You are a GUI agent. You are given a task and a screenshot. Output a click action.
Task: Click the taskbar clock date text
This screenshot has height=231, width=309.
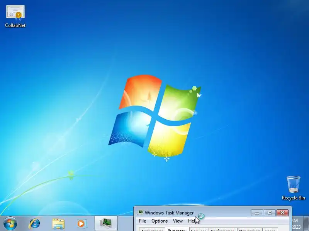coord(296,227)
